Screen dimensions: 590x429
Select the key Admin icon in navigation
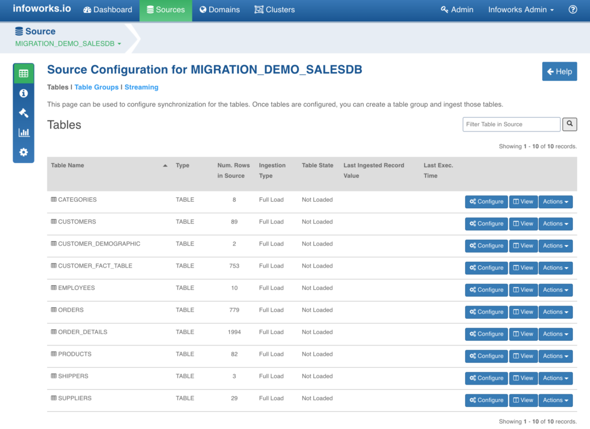(444, 9)
